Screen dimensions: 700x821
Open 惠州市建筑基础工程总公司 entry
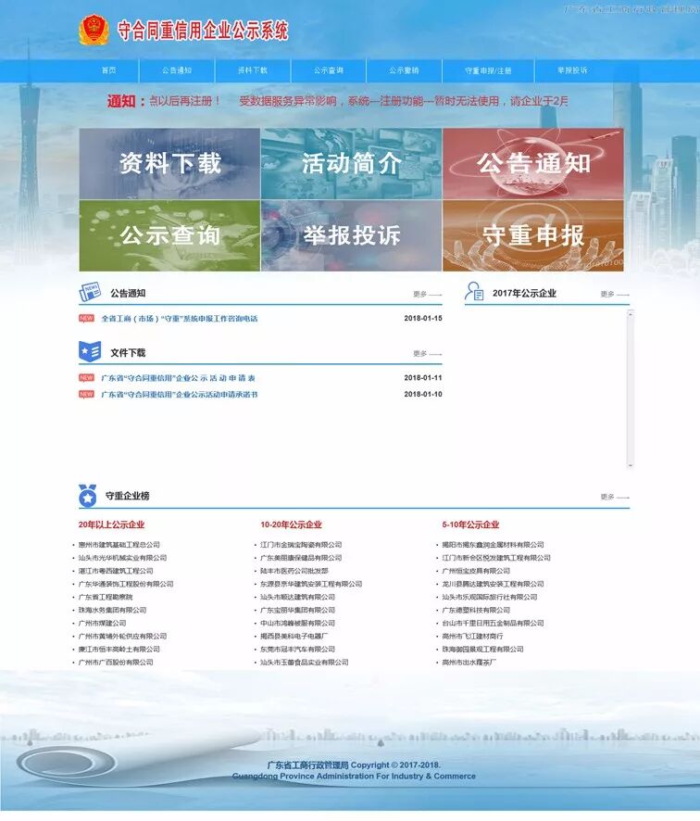[119, 545]
